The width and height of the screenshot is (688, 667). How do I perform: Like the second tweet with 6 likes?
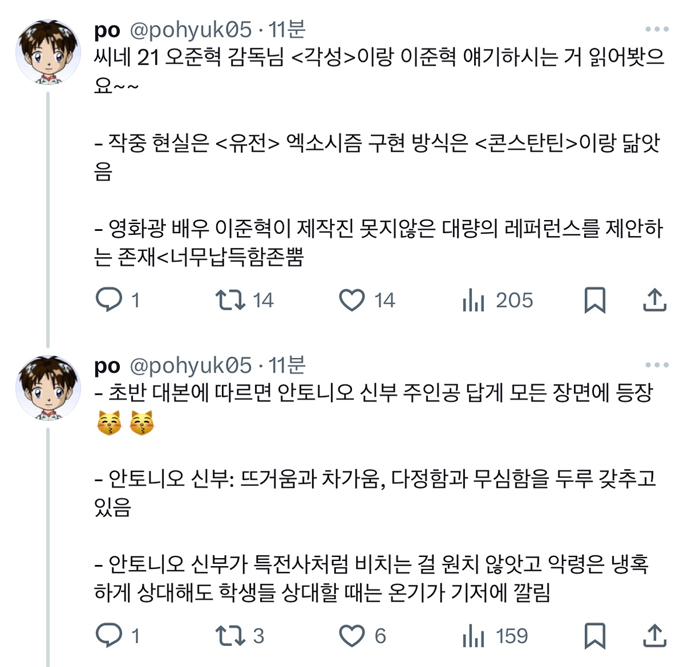click(x=352, y=635)
